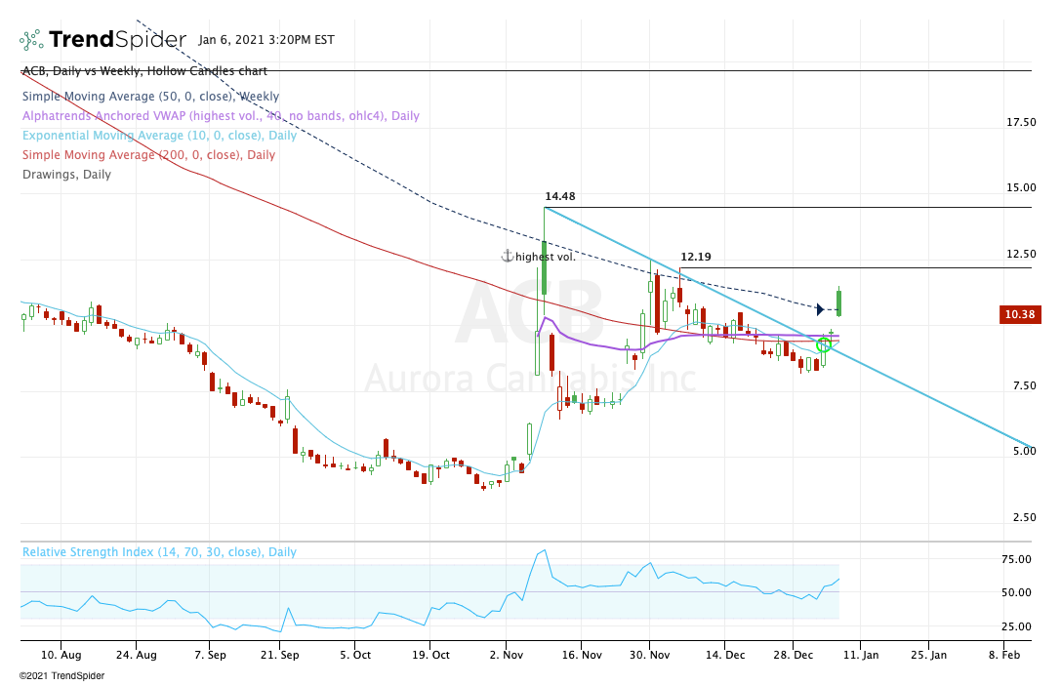Click the highest vol. annotation text

546,257
